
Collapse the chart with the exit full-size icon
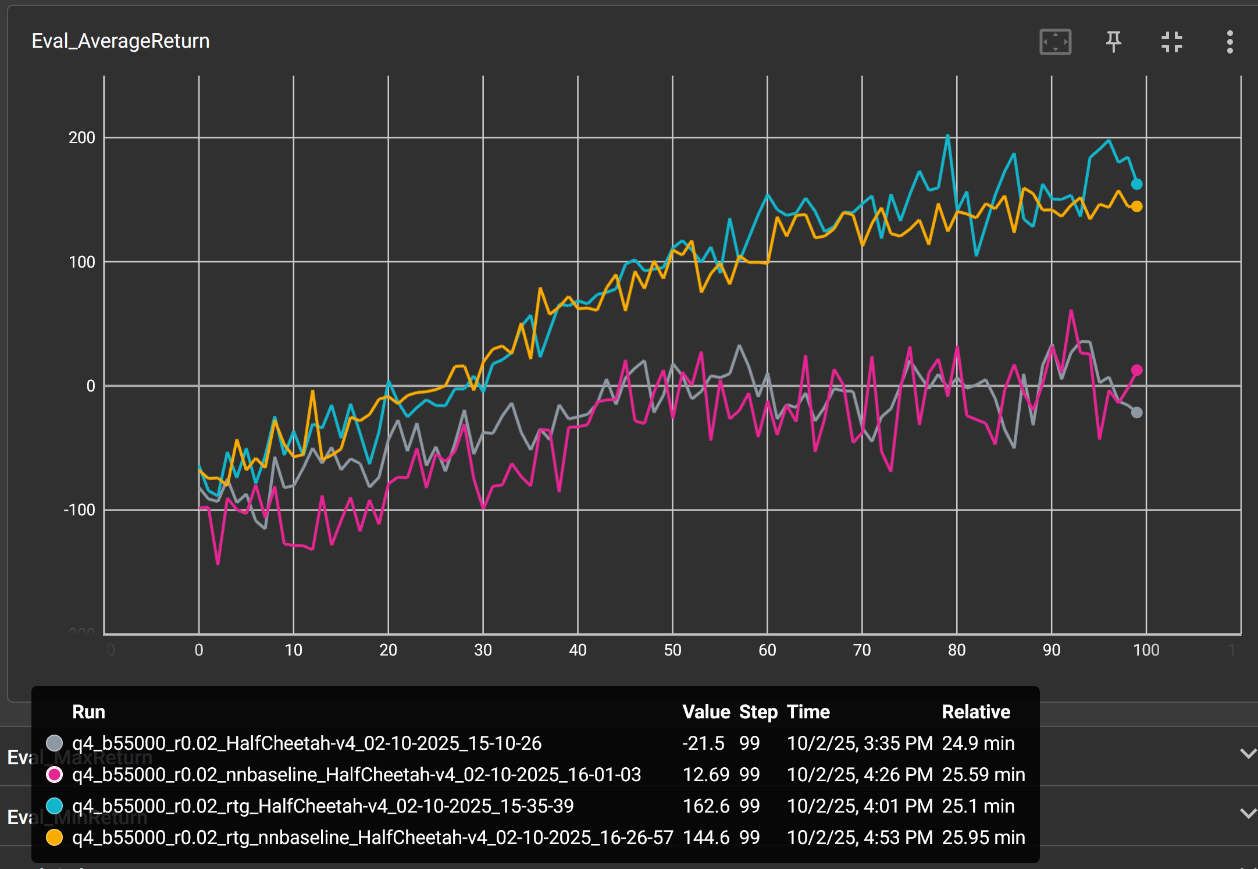click(x=1171, y=42)
